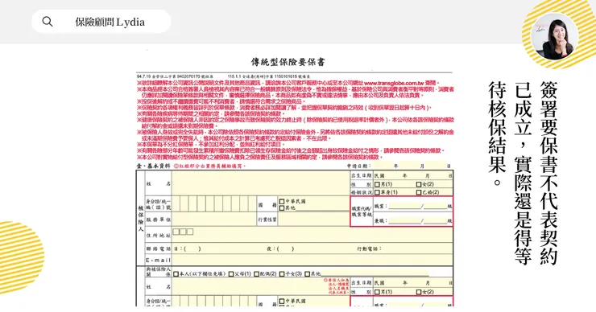Viewport: 596px width, 312px height.
Task: Check 男(1) for the applicant's gender
Action: (x=377, y=292)
